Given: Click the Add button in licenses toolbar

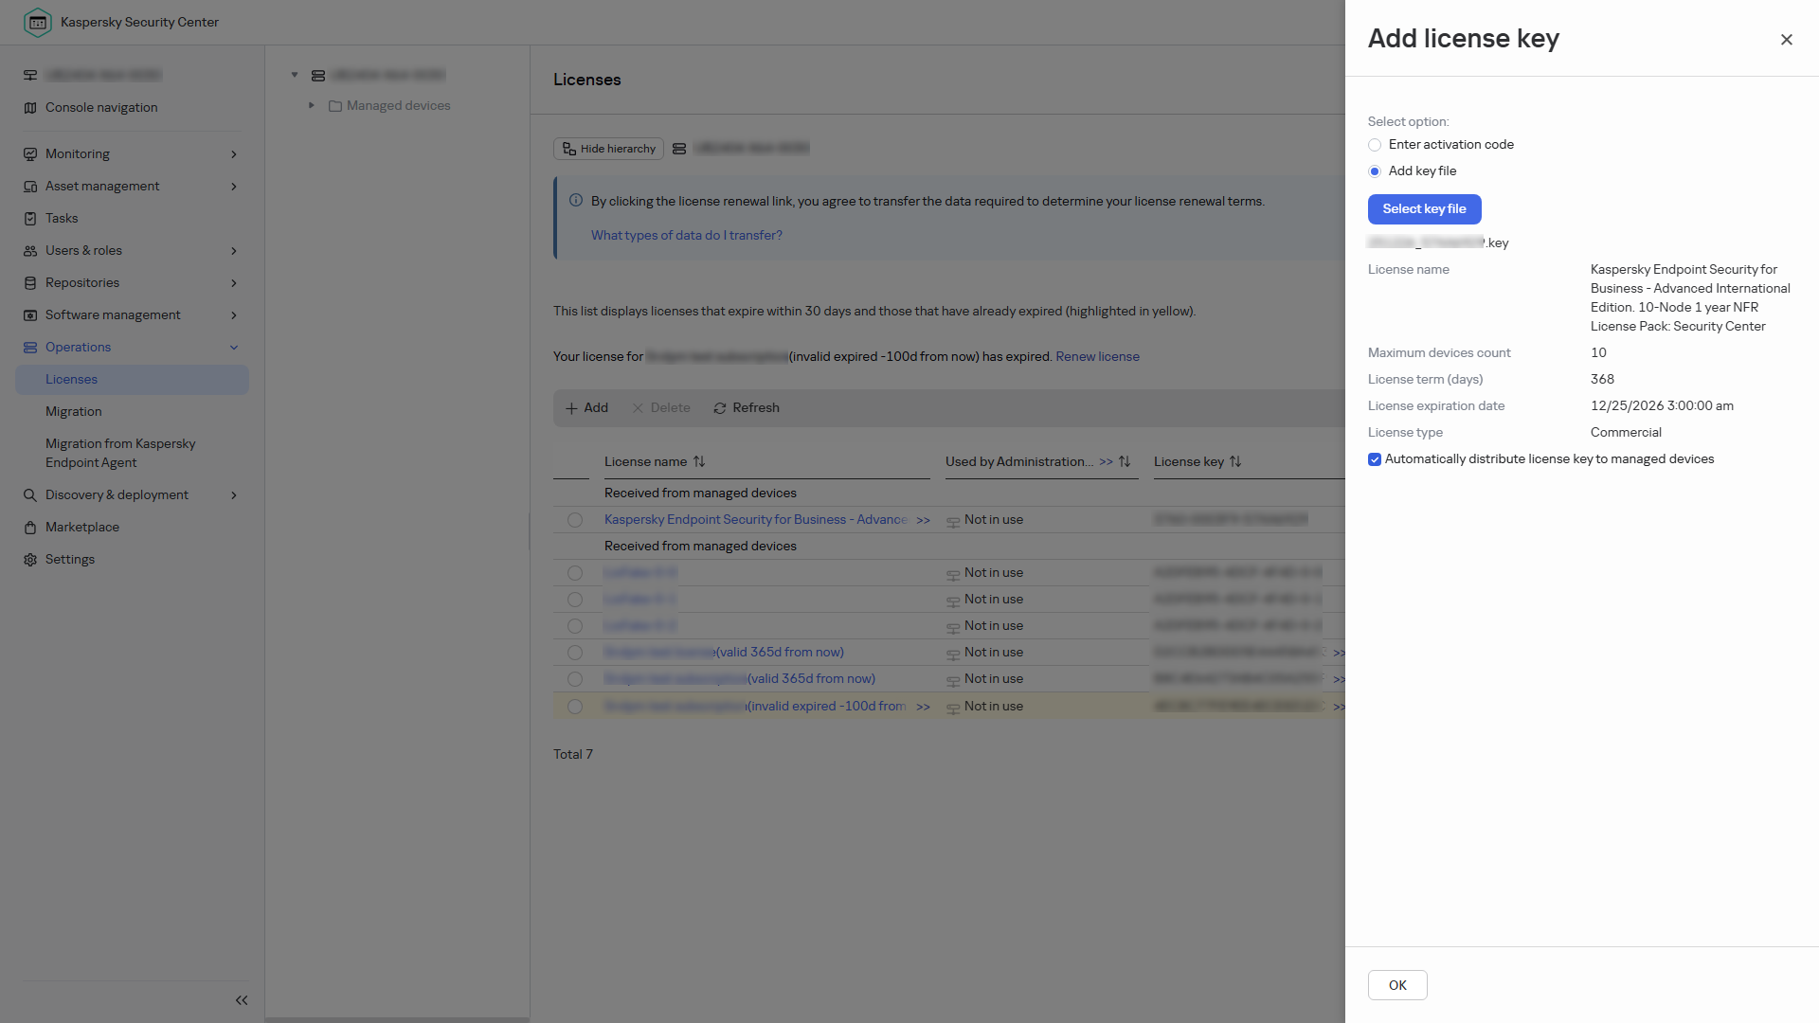Looking at the screenshot, I should [x=586, y=408].
